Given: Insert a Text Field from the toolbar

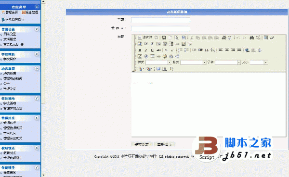Looking at the screenshot, I should pos(158,44).
